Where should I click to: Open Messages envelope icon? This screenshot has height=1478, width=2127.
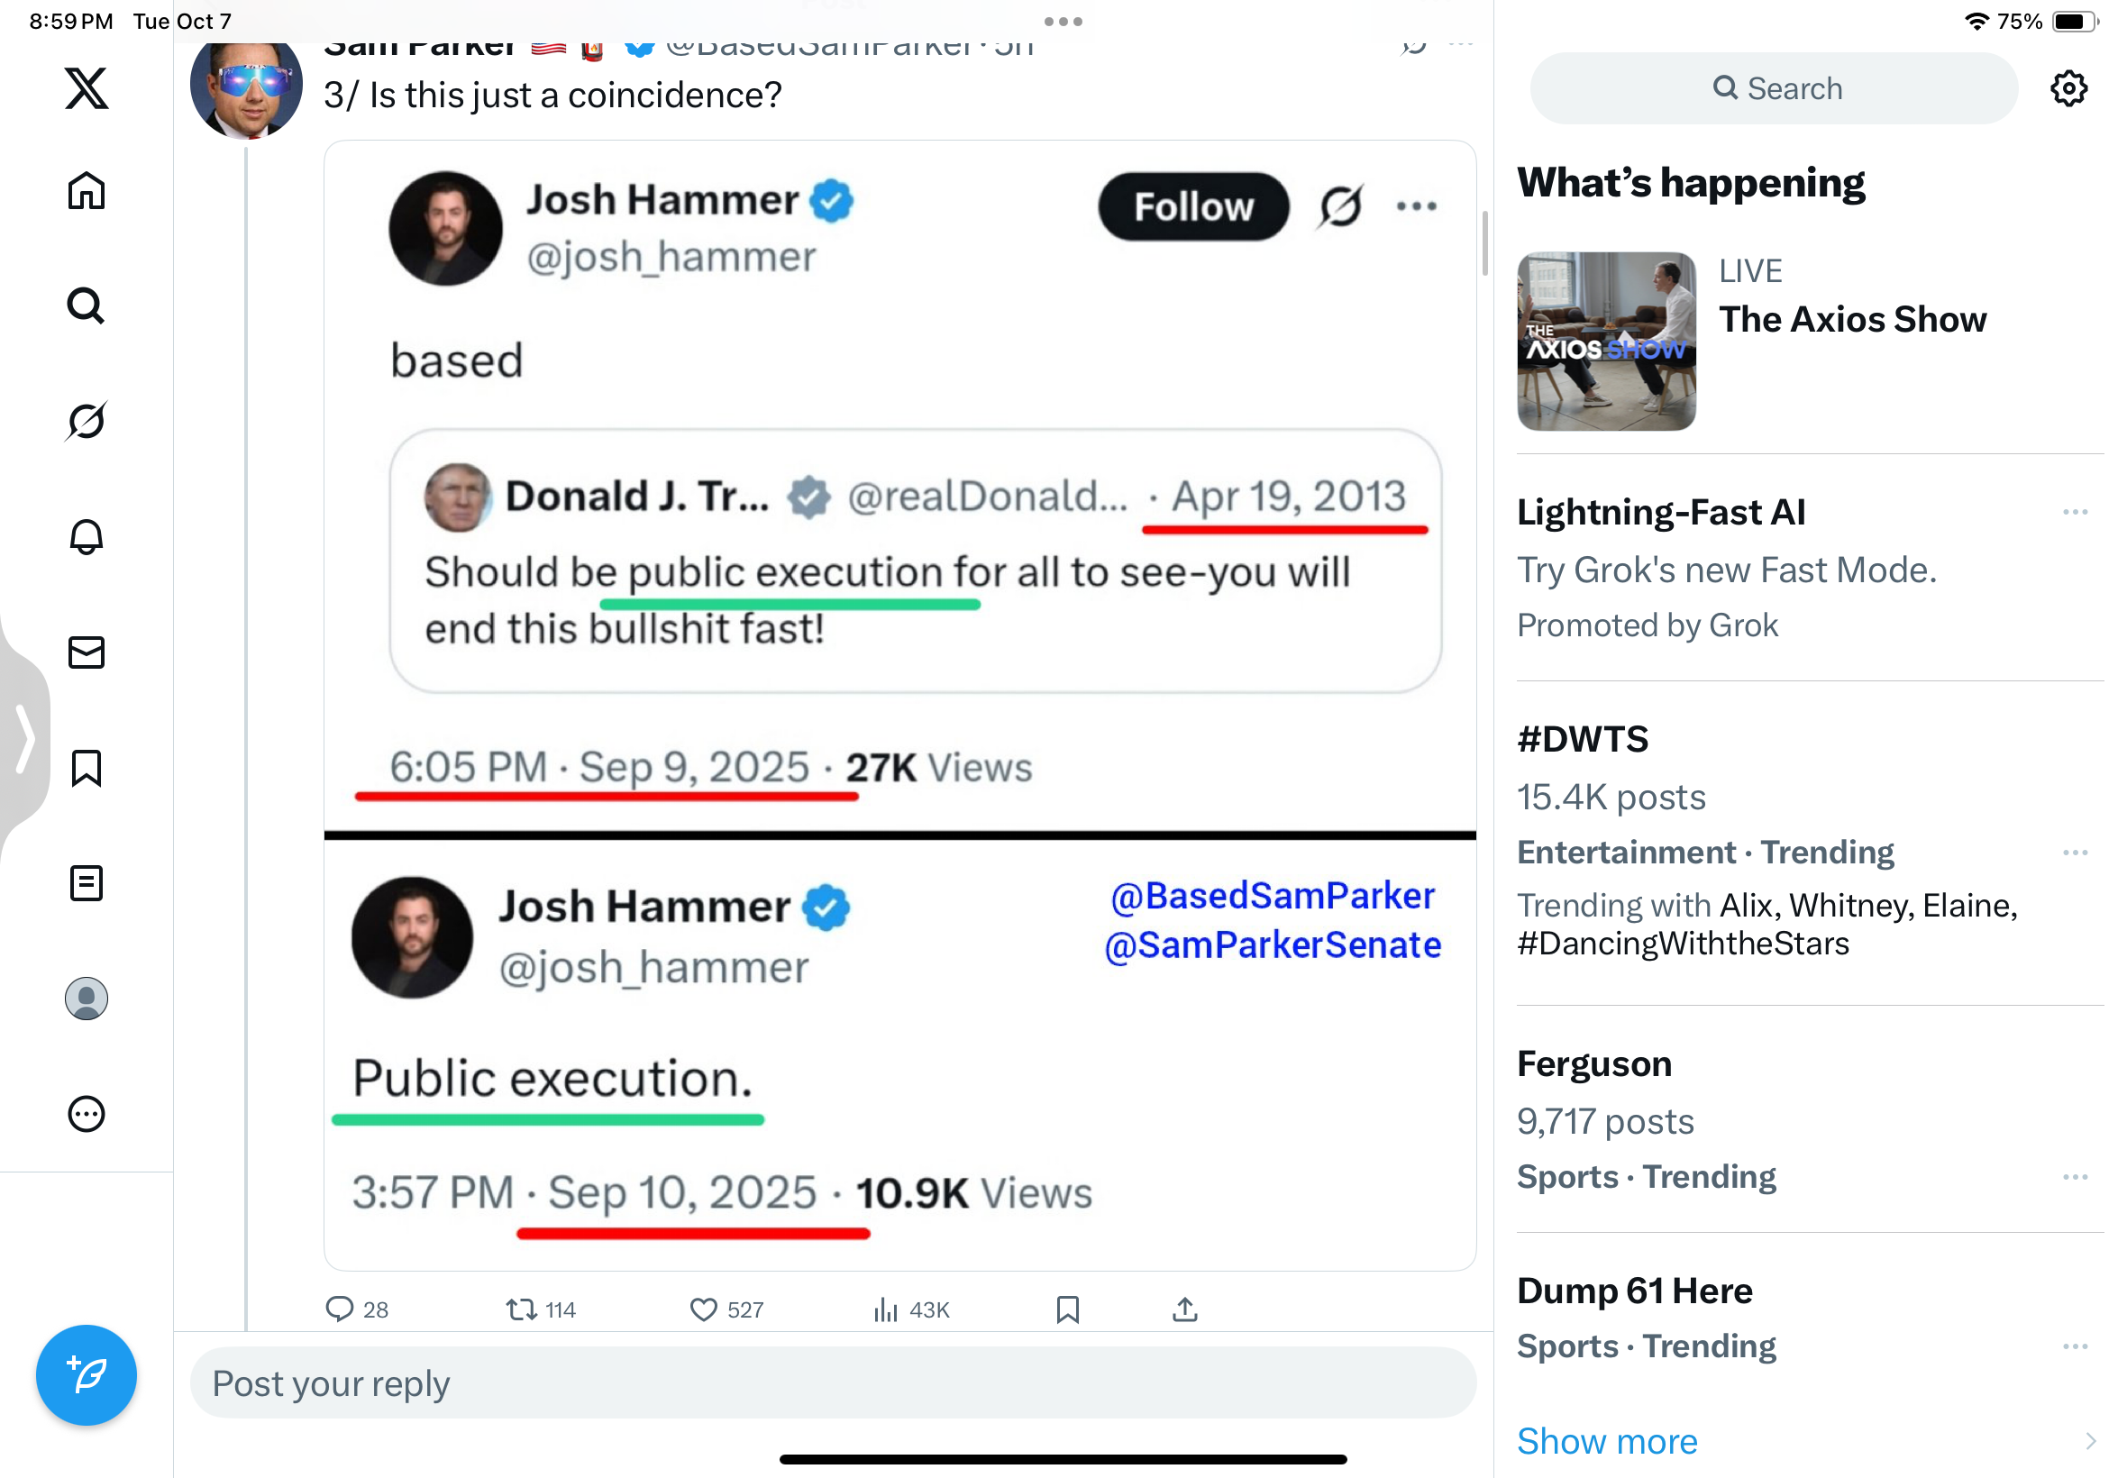click(87, 652)
